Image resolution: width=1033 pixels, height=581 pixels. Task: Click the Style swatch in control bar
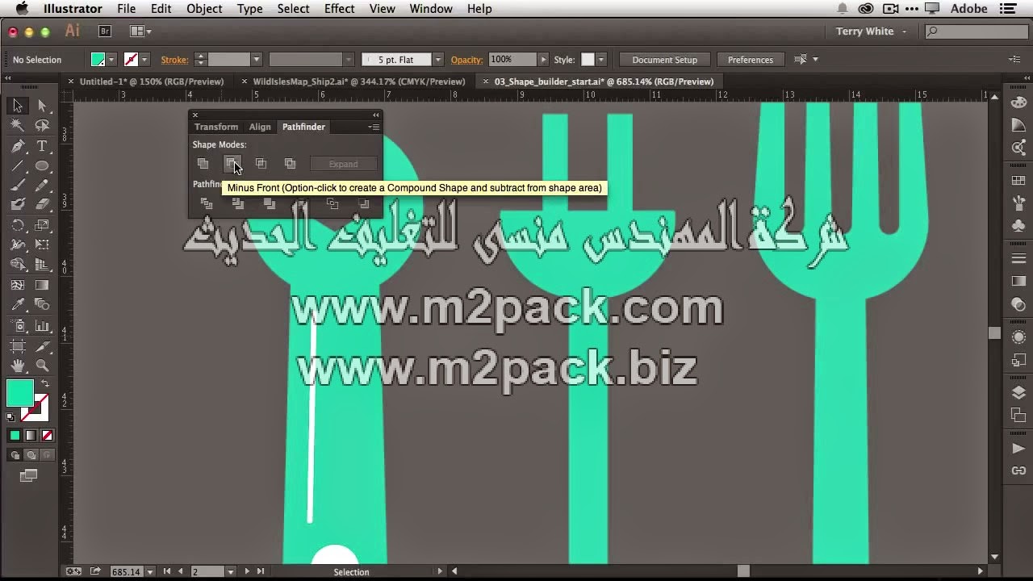[588, 60]
